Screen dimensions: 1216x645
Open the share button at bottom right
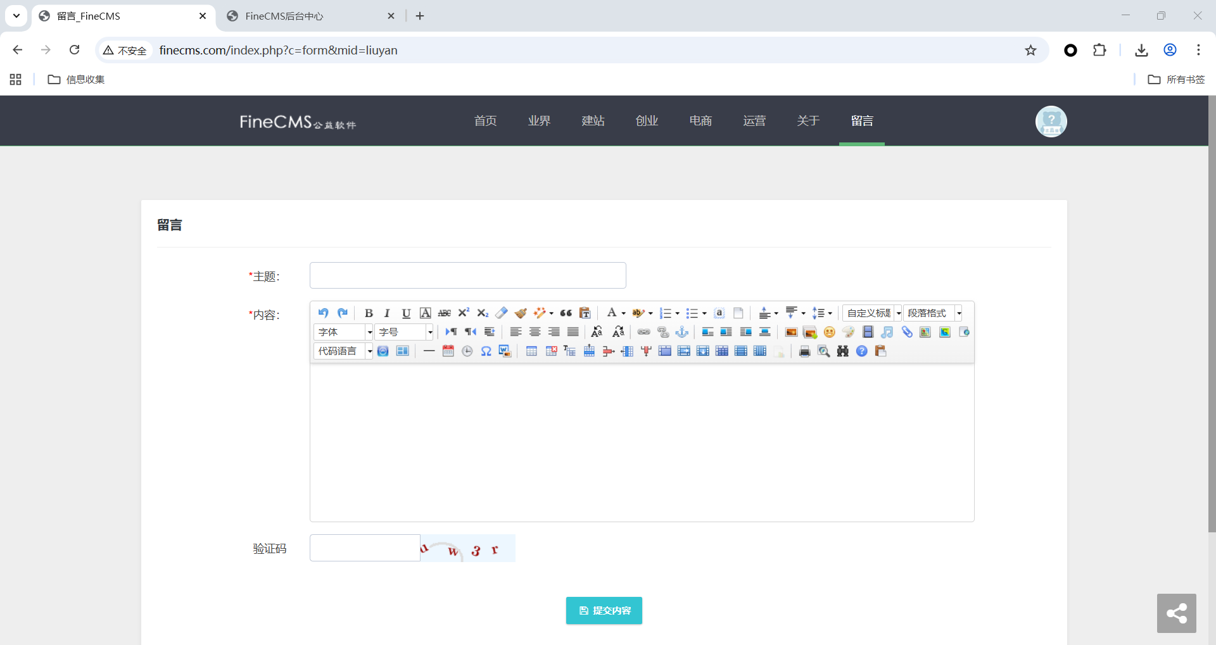[x=1177, y=613]
